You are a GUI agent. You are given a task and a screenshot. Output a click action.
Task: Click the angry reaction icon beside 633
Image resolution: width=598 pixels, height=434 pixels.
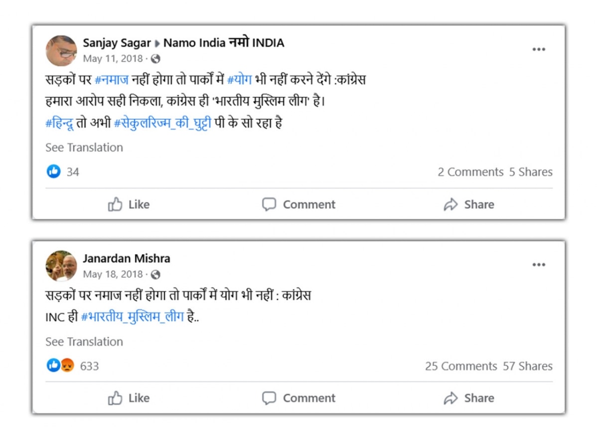pyautogui.click(x=68, y=366)
